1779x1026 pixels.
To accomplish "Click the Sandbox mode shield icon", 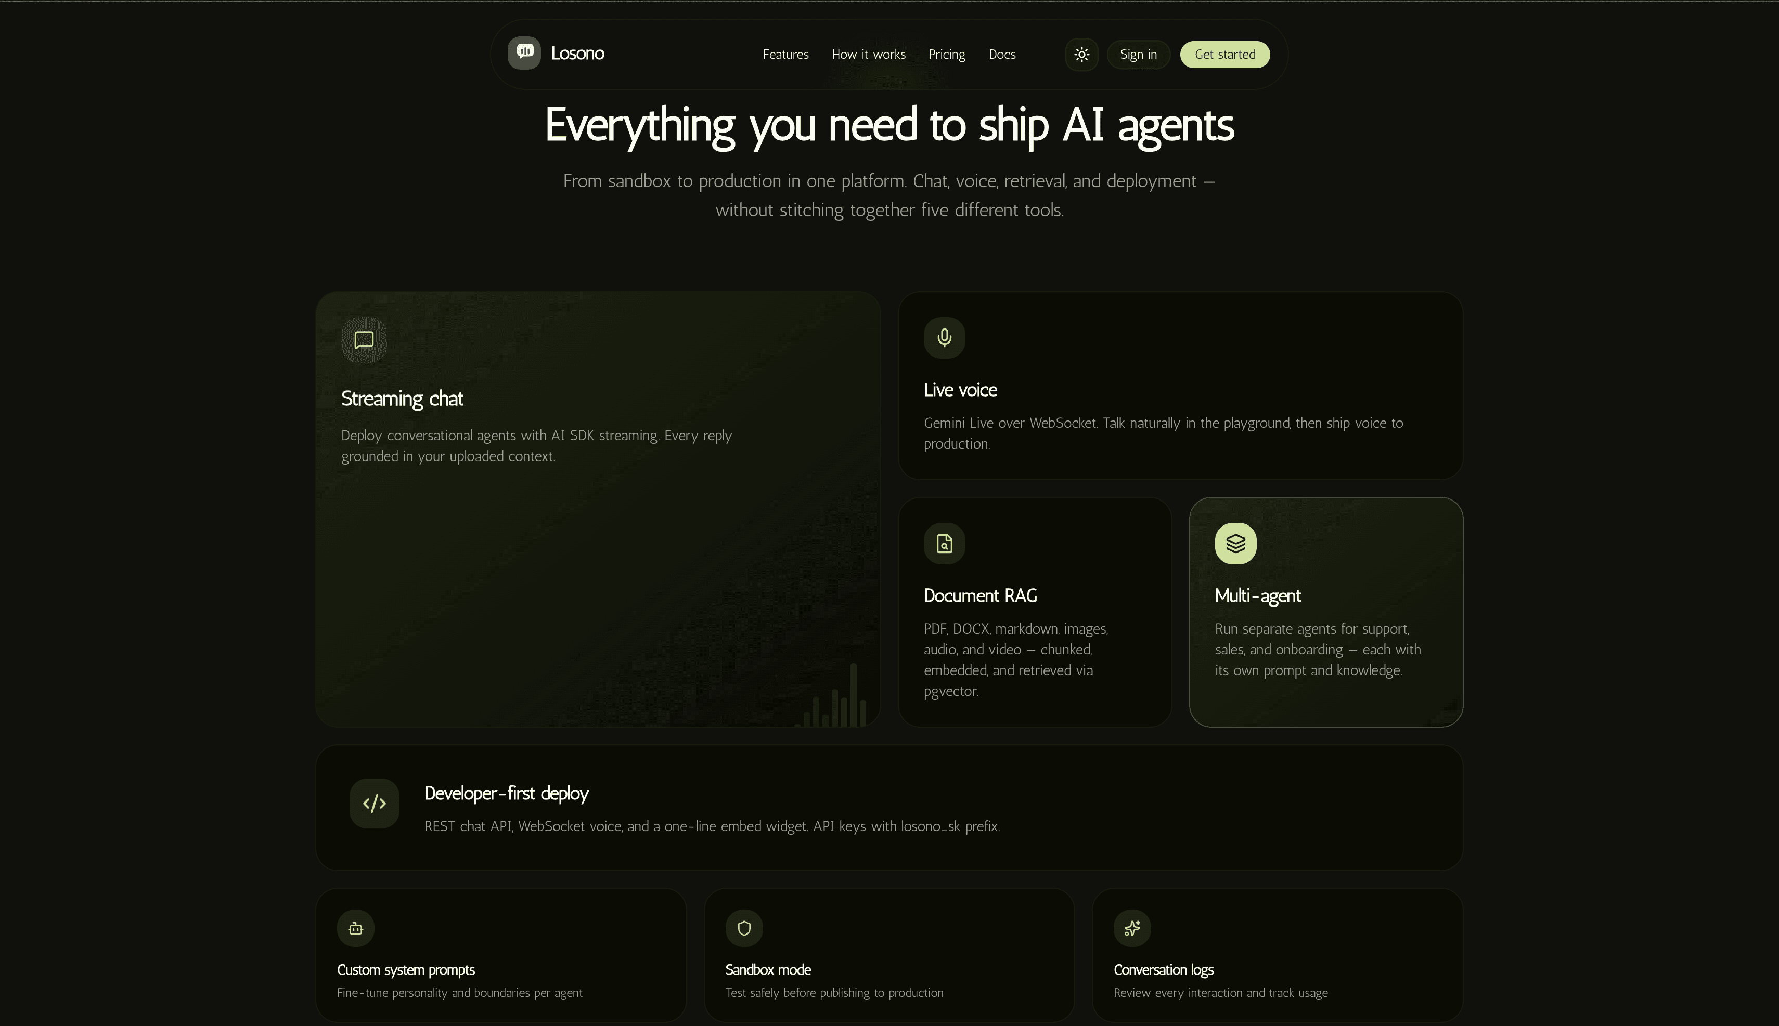I will tap(744, 928).
